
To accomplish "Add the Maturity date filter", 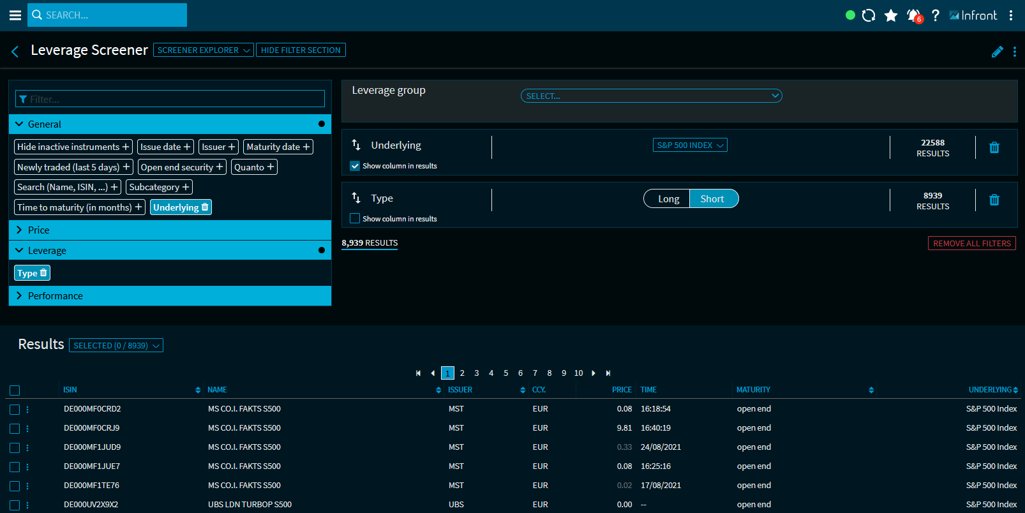I will (x=278, y=147).
